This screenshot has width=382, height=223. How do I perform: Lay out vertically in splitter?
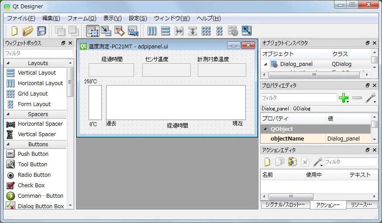pos(193,31)
